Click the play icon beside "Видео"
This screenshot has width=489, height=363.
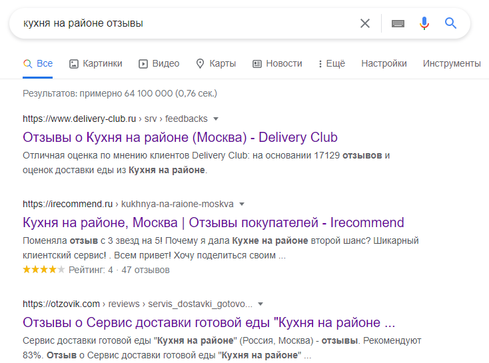143,64
